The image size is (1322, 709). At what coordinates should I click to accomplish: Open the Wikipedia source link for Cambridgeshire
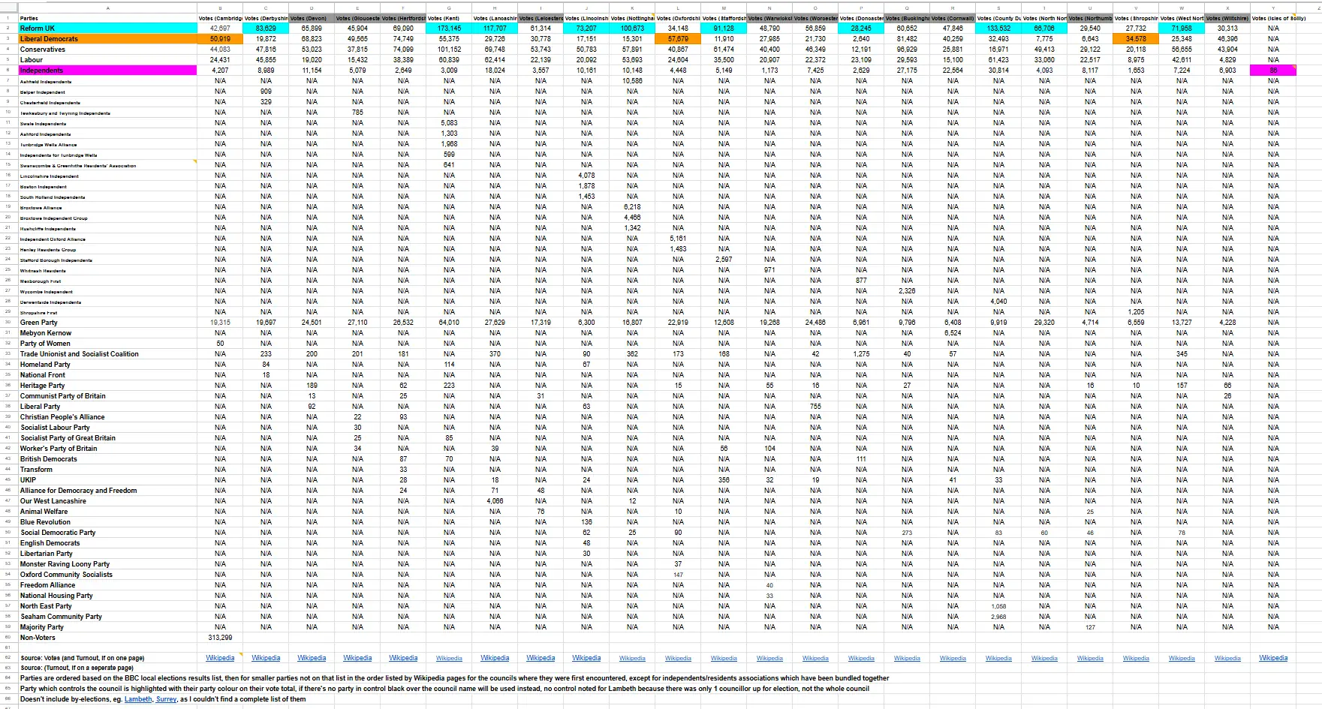pos(220,658)
